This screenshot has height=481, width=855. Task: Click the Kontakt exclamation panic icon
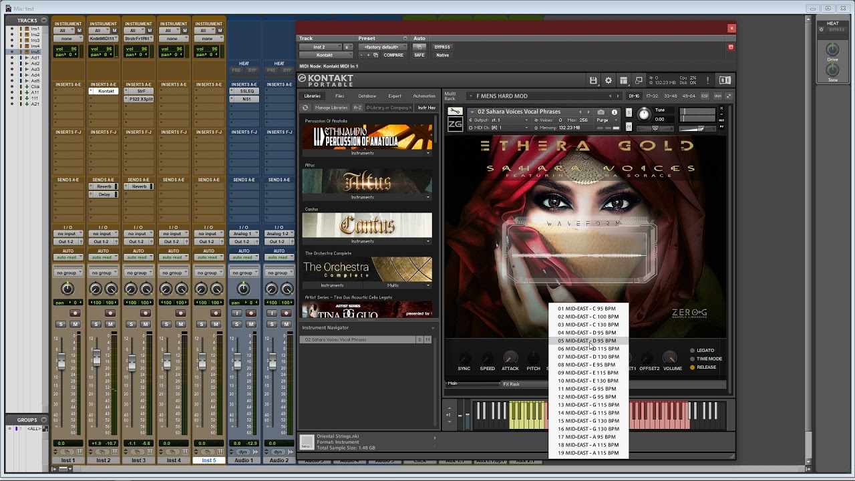pyautogui.click(x=708, y=80)
